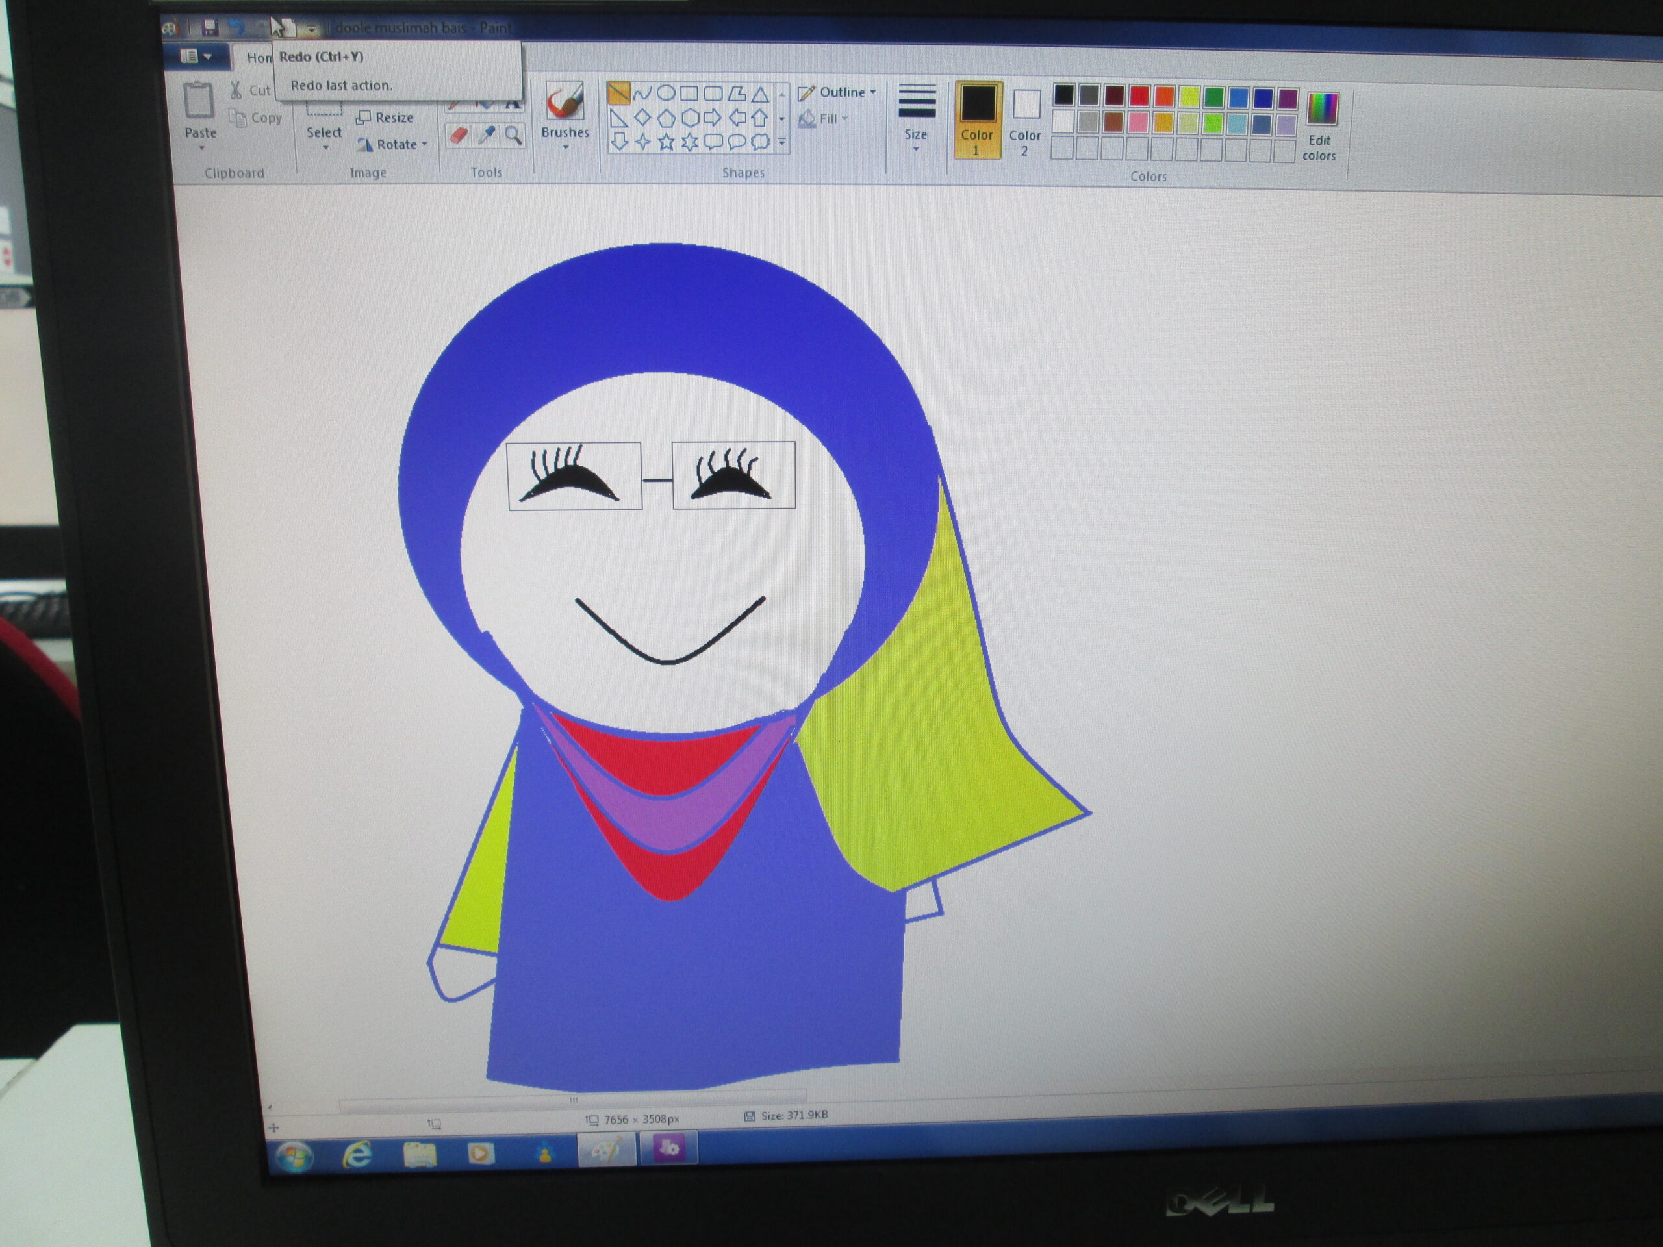
Task: Select the diagonal line shape
Action: pyautogui.click(x=618, y=94)
